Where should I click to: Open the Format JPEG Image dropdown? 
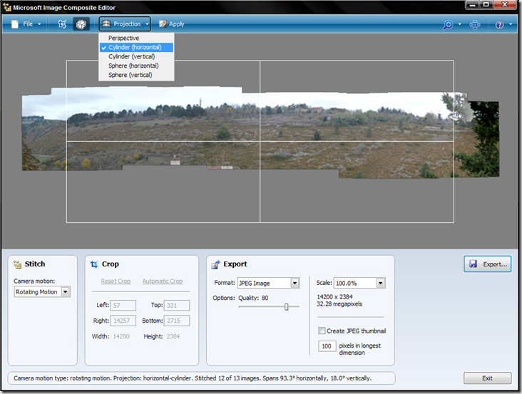(268, 283)
